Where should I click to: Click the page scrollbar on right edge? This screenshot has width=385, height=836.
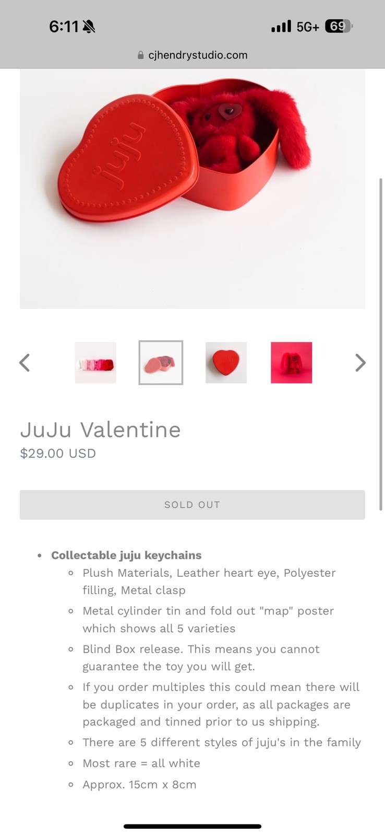click(x=381, y=344)
